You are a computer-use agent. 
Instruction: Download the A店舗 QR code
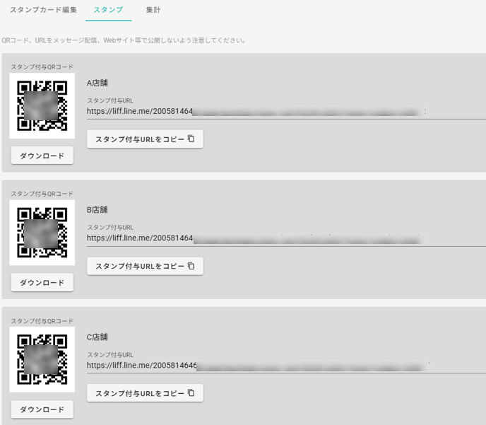[42, 156]
